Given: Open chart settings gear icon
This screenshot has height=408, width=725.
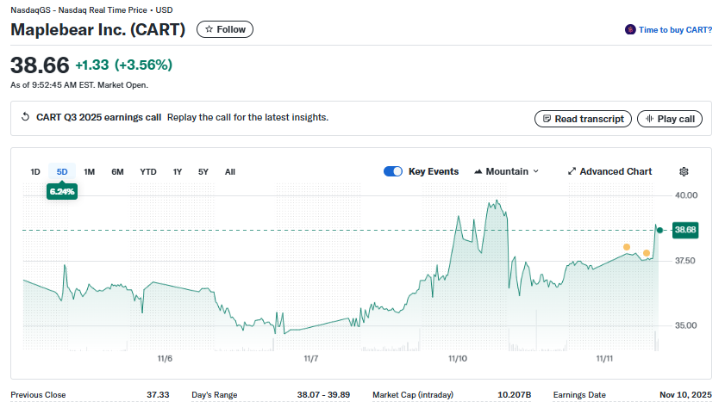Looking at the screenshot, I should [x=684, y=171].
